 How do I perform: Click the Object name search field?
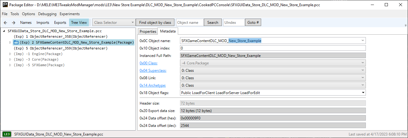coord(190,23)
